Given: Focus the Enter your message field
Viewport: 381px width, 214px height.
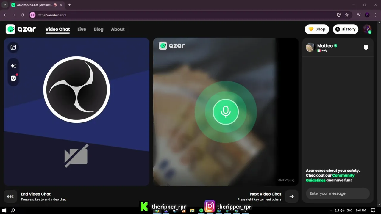Looking at the screenshot, I should (338, 193).
